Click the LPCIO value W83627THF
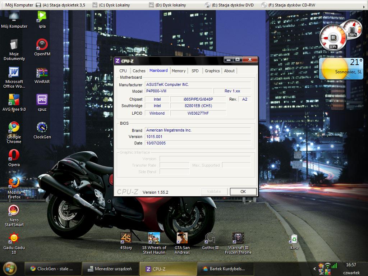Image resolution: width=368 pixels, height=276 pixels. coord(198,113)
